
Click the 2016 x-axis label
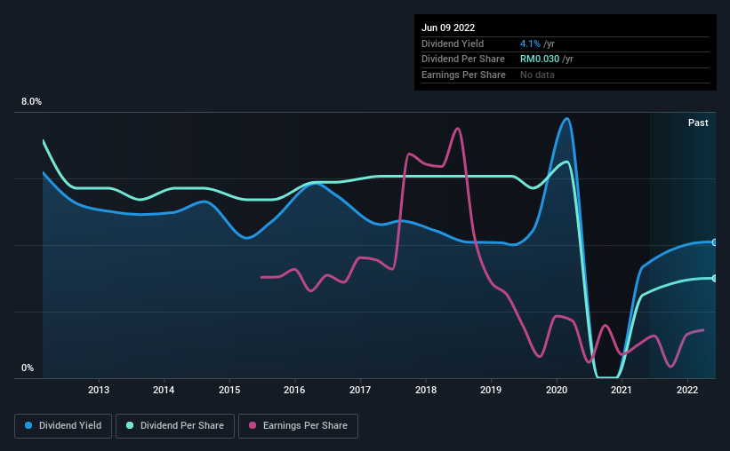tap(294, 390)
